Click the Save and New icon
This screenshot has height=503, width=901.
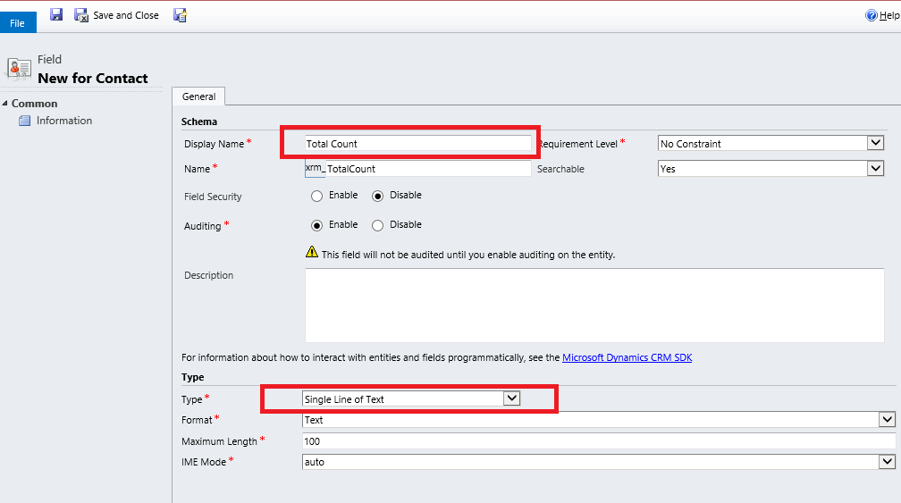(x=181, y=15)
